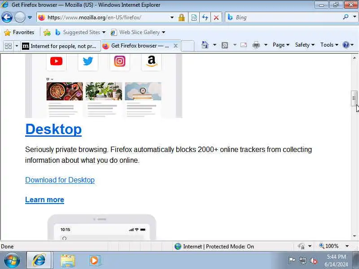The width and height of the screenshot is (359, 269).
Task: Open Web Slice Gallery dropdown
Action: point(138,32)
